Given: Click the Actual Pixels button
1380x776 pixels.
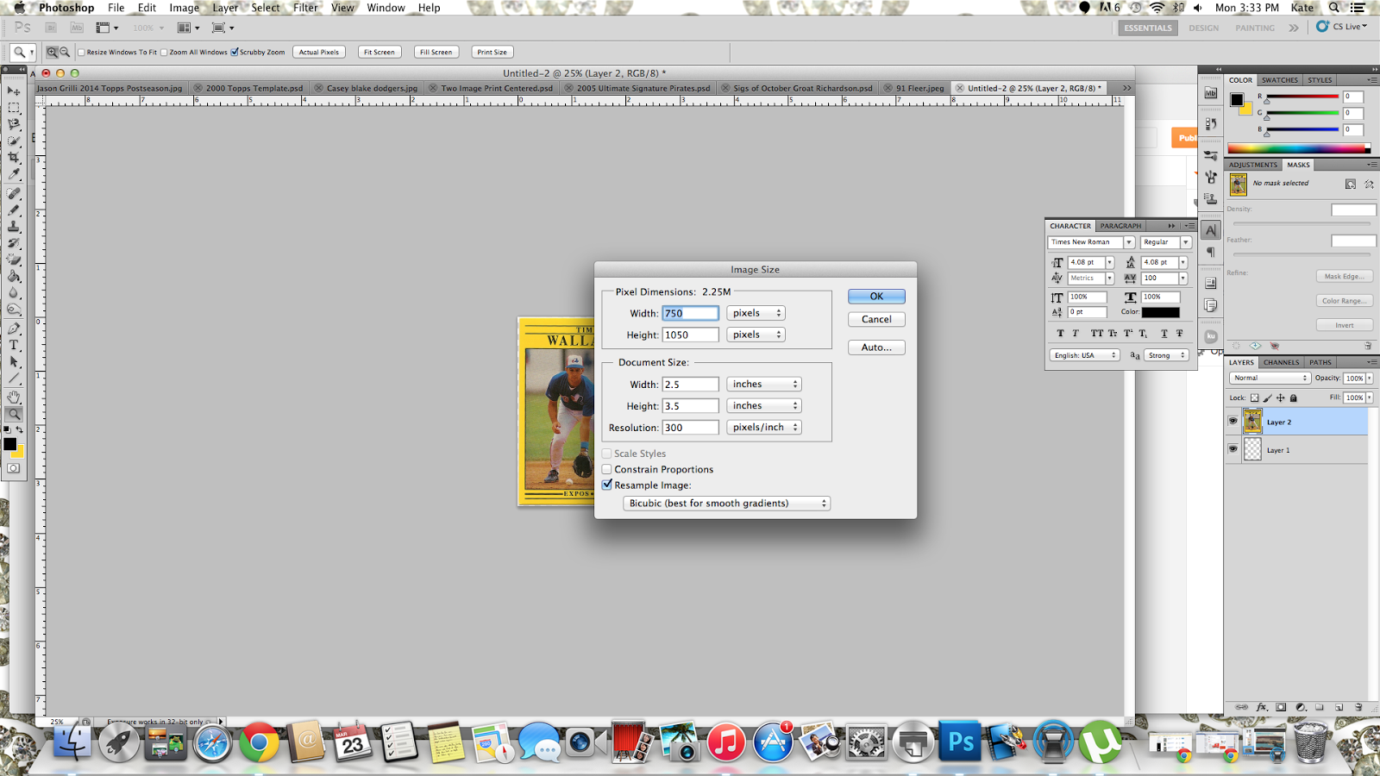Looking at the screenshot, I should (x=319, y=53).
